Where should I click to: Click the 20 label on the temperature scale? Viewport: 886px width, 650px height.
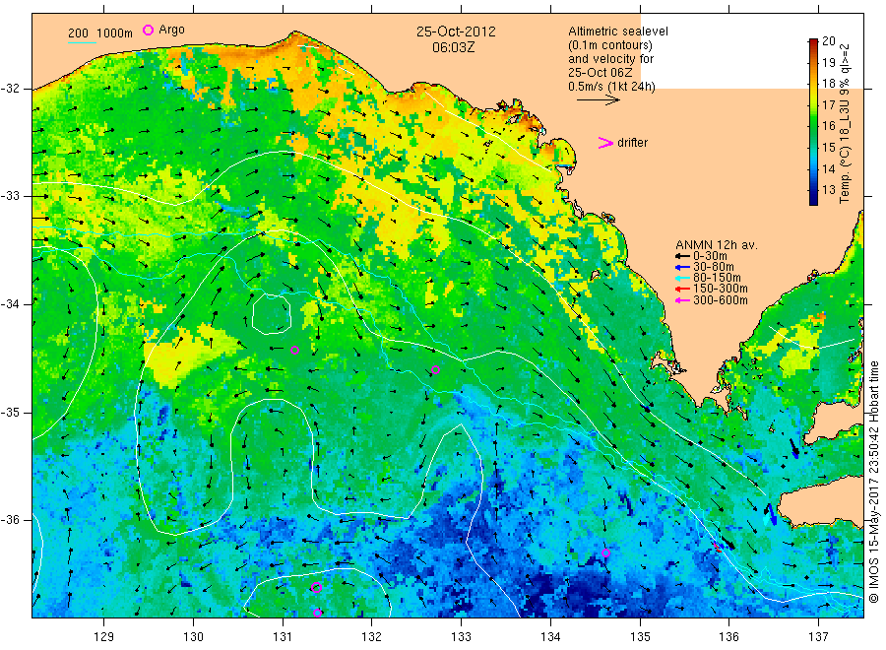click(x=828, y=40)
